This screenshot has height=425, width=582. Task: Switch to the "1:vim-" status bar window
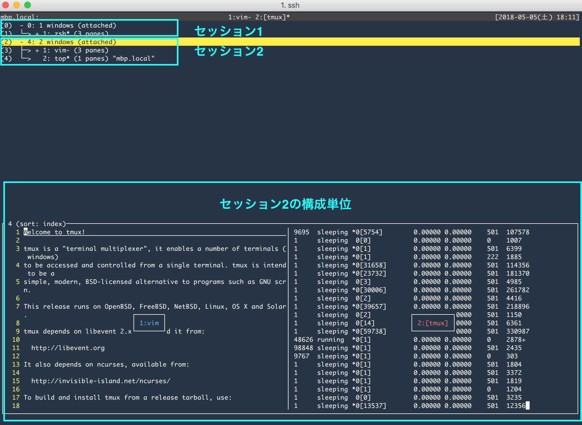point(240,17)
